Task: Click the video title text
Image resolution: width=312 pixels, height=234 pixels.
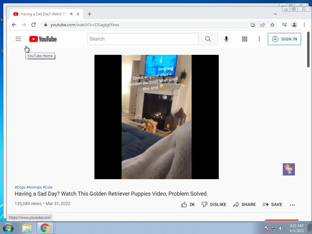Action: (111, 193)
